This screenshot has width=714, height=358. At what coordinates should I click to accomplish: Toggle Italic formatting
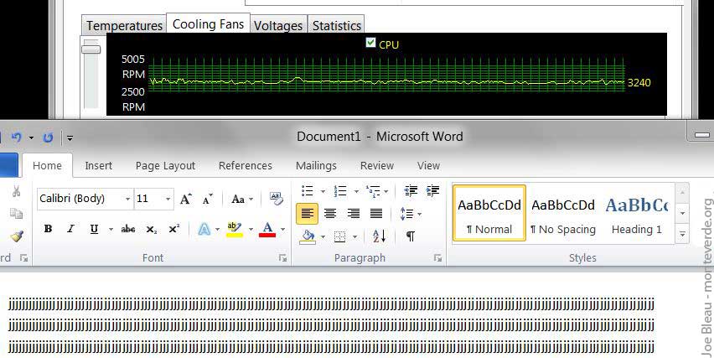tap(70, 229)
